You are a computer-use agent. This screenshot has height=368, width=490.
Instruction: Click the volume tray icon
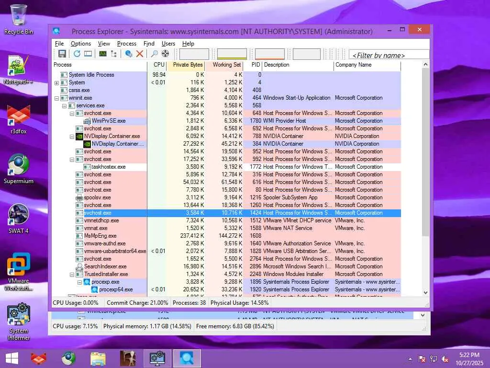click(445, 359)
